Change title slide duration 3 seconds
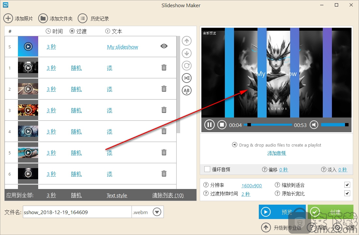The height and width of the screenshot is (235, 359). pos(51,47)
